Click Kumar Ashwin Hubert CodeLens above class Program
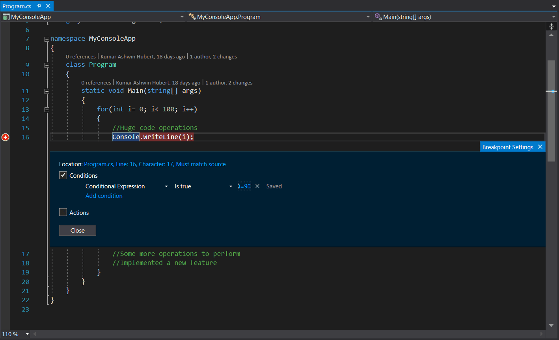The width and height of the screenshot is (559, 340). point(143,56)
